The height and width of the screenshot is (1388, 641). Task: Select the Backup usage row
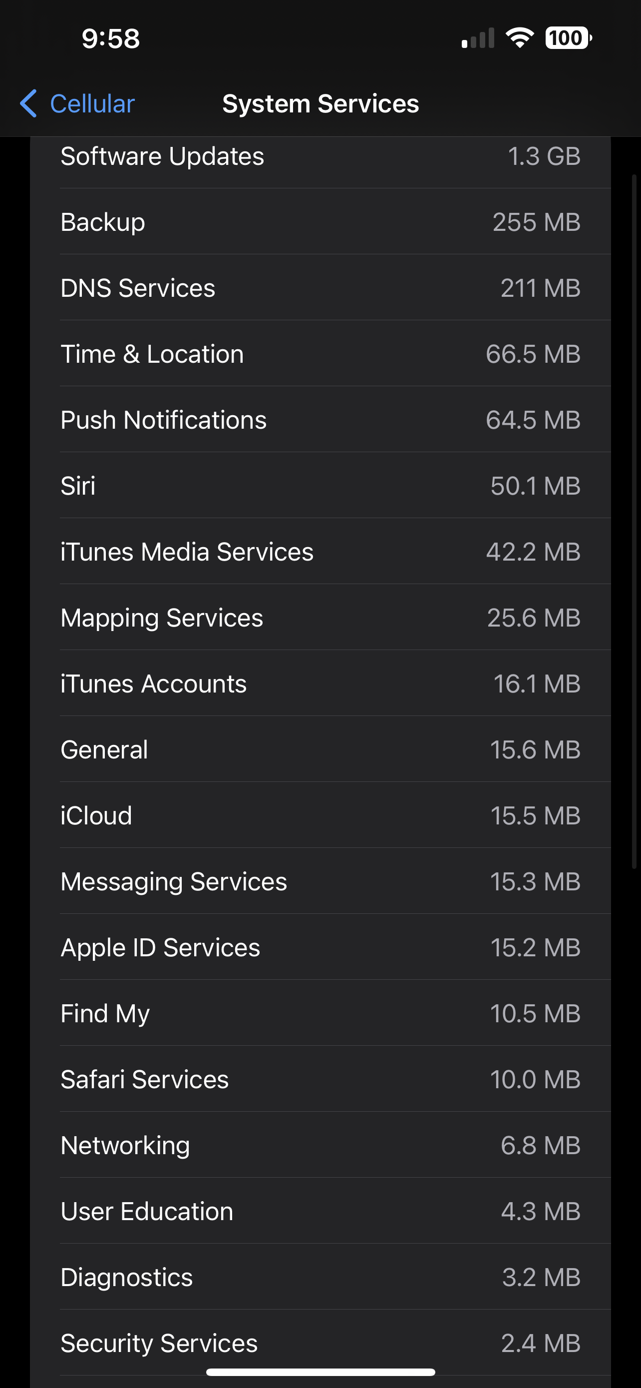(x=320, y=221)
